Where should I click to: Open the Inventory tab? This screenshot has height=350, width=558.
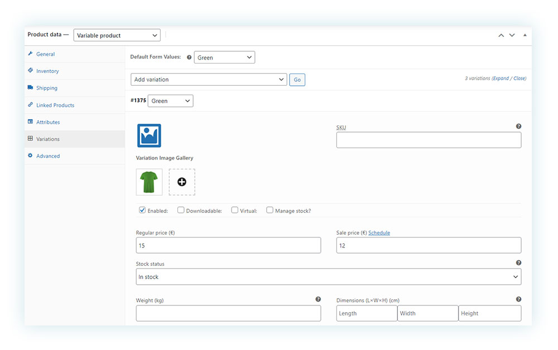click(x=75, y=71)
